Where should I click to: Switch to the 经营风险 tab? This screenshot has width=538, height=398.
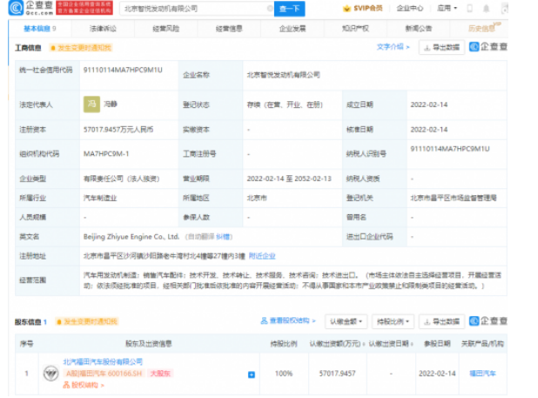(x=165, y=29)
